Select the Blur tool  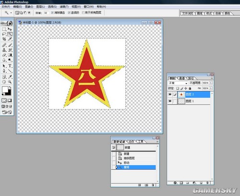pyautogui.click(x=4, y=60)
